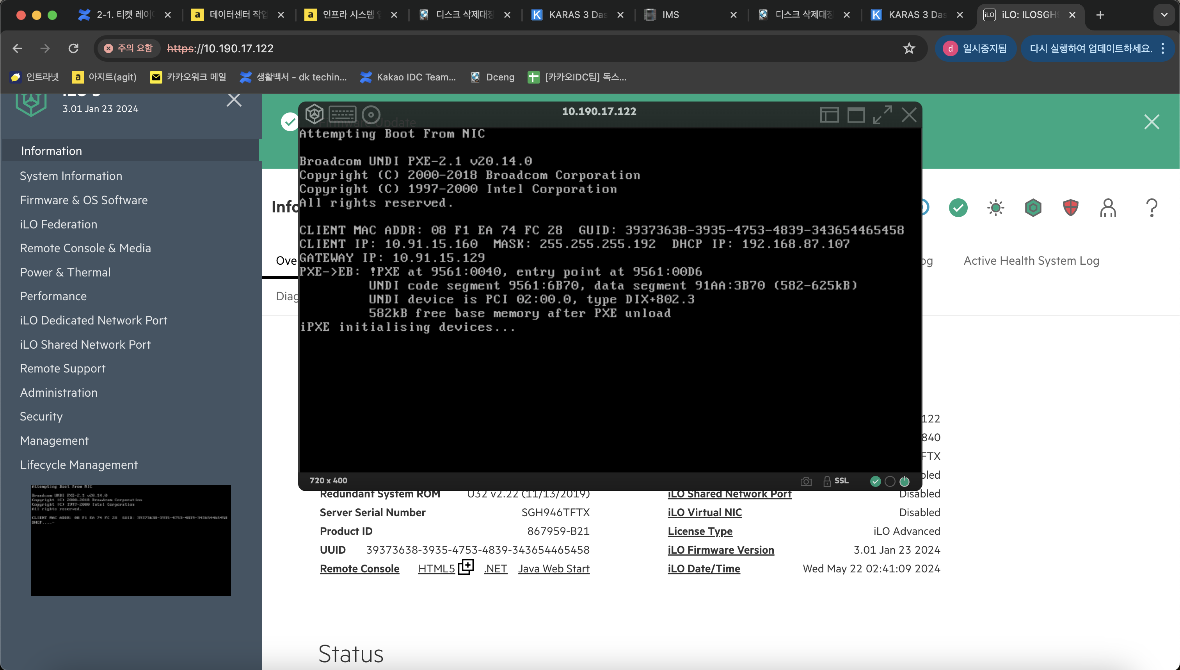Launch HTML5 console new-window icon

pos(466,567)
